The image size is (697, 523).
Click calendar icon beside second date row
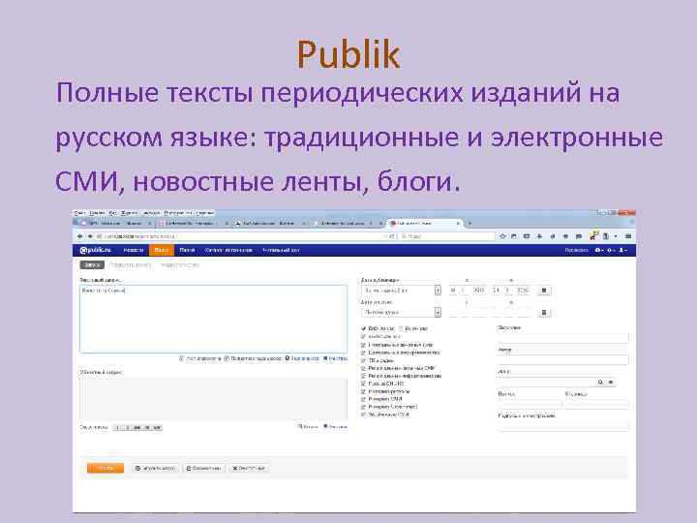(x=544, y=313)
